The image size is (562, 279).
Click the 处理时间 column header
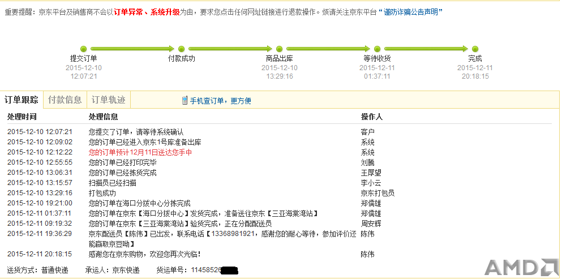pos(22,117)
